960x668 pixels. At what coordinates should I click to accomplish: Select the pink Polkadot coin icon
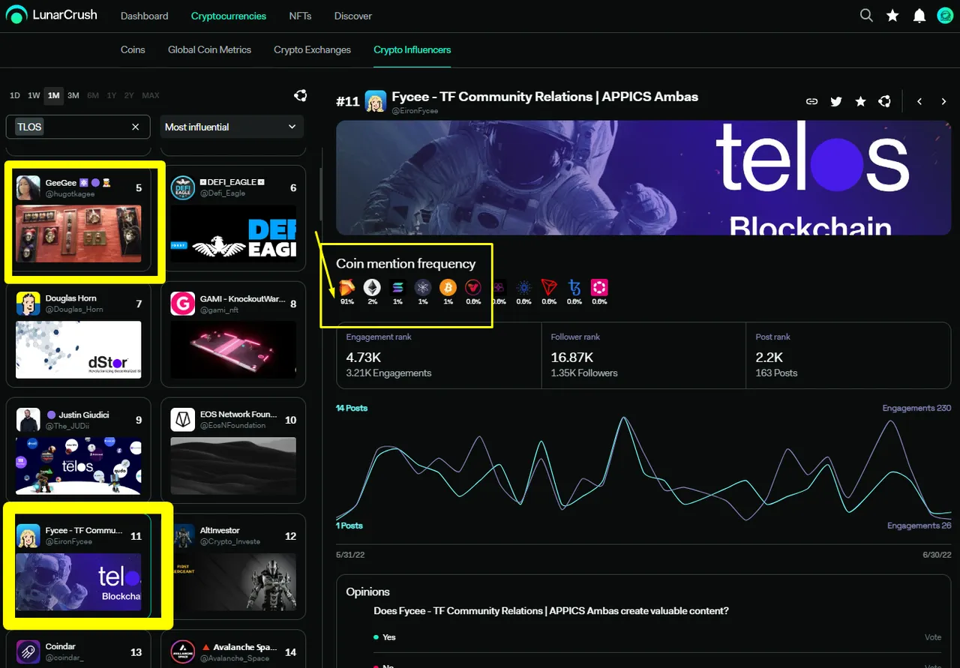(x=599, y=287)
